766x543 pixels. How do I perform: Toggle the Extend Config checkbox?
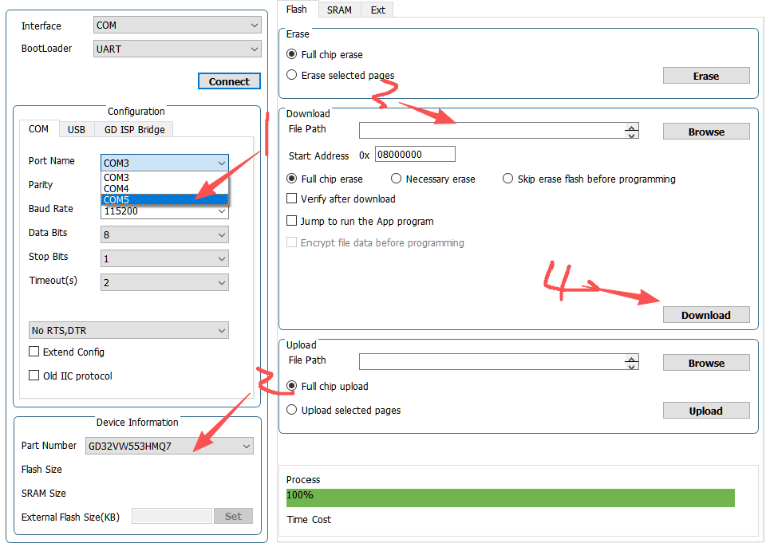[x=34, y=352]
